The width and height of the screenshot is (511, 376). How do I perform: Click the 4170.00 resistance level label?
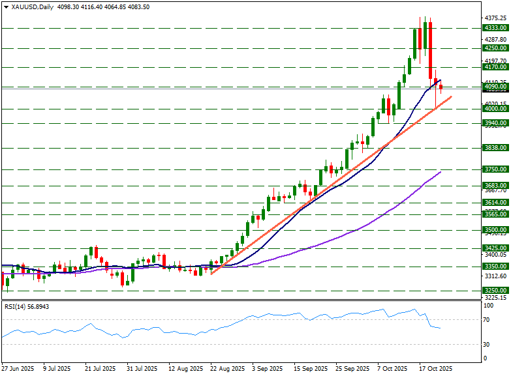pos(495,67)
